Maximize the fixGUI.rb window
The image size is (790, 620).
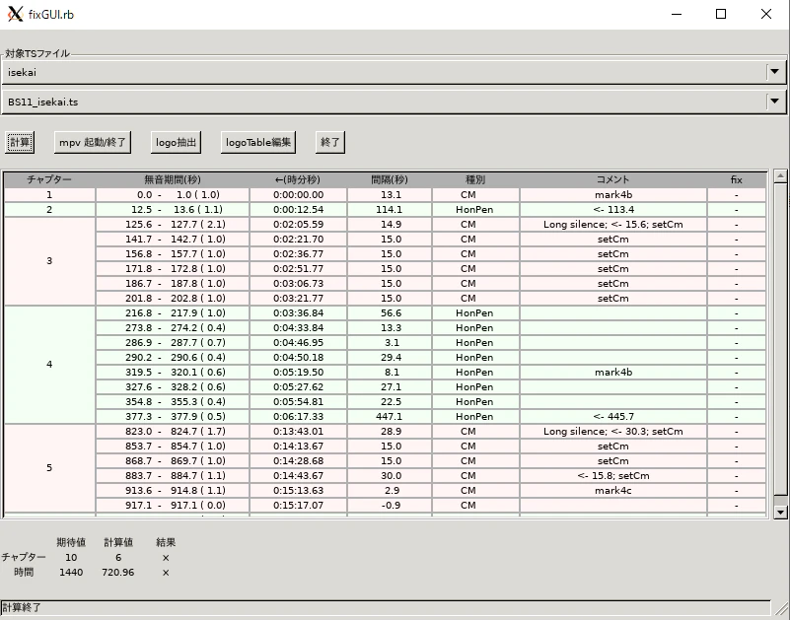721,14
